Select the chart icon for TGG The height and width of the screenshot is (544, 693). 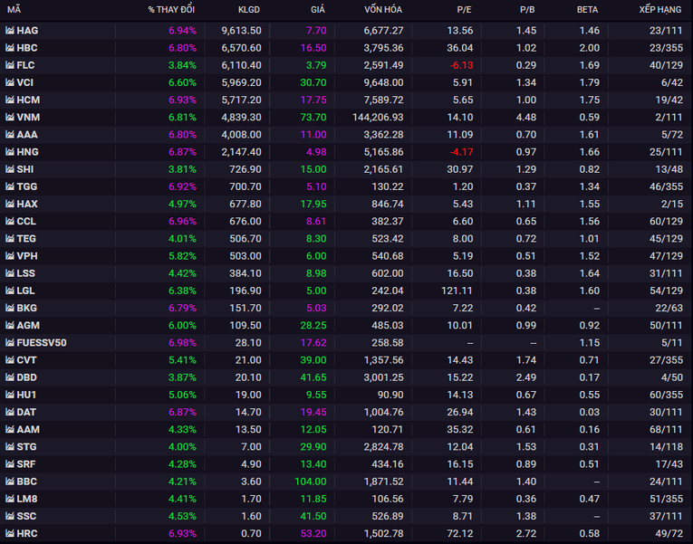click(x=10, y=186)
